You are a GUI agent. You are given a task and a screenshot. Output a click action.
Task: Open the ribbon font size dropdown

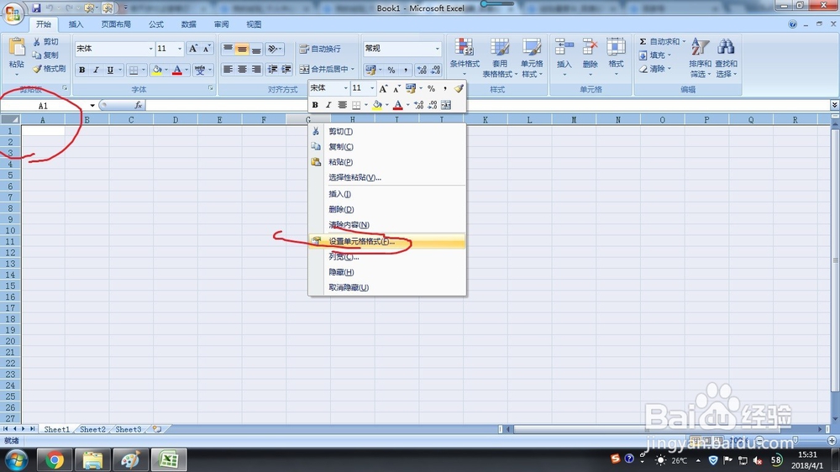point(180,49)
